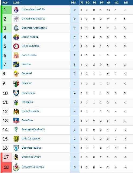Viewport: 133px width, 173px height.
Task: Click the Deportes La Serena crest
Action: (x=16, y=167)
